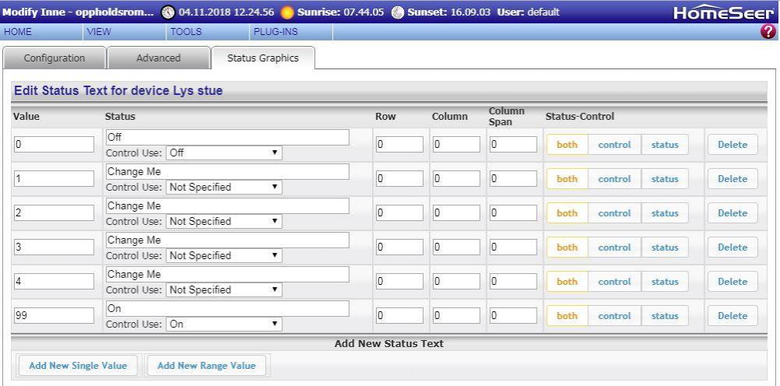The image size is (780, 386).
Task: Click Add New Single Value button
Action: (x=72, y=366)
